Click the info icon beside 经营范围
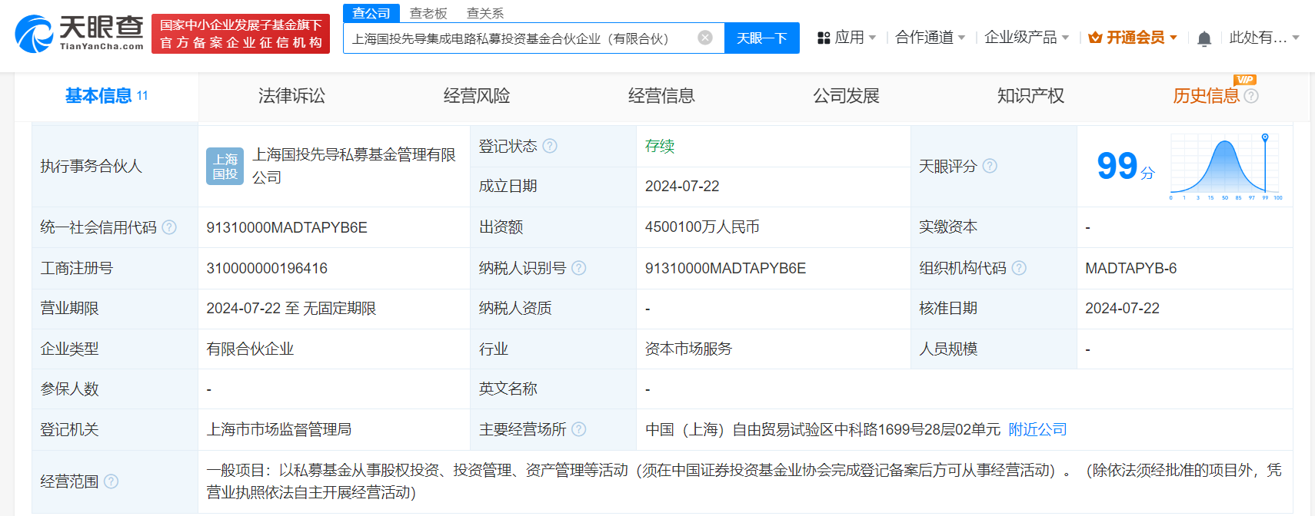The height and width of the screenshot is (516, 1315). pos(111,481)
